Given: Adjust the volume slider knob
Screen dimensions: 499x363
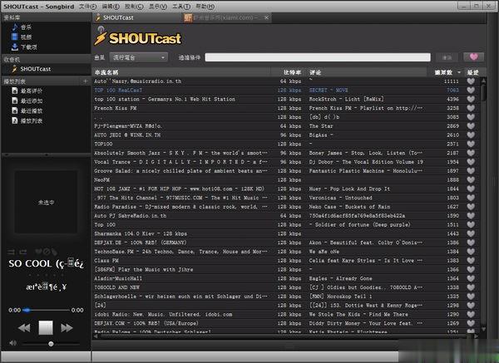Looking at the screenshot, I should [x=51, y=344].
